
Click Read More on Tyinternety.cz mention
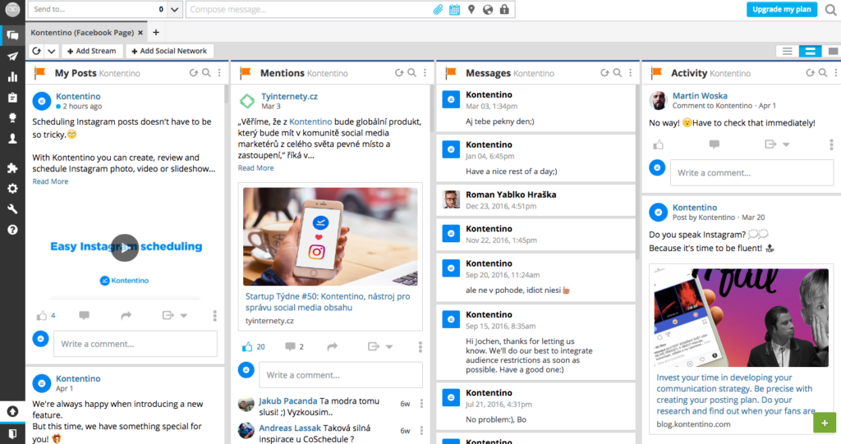[256, 168]
